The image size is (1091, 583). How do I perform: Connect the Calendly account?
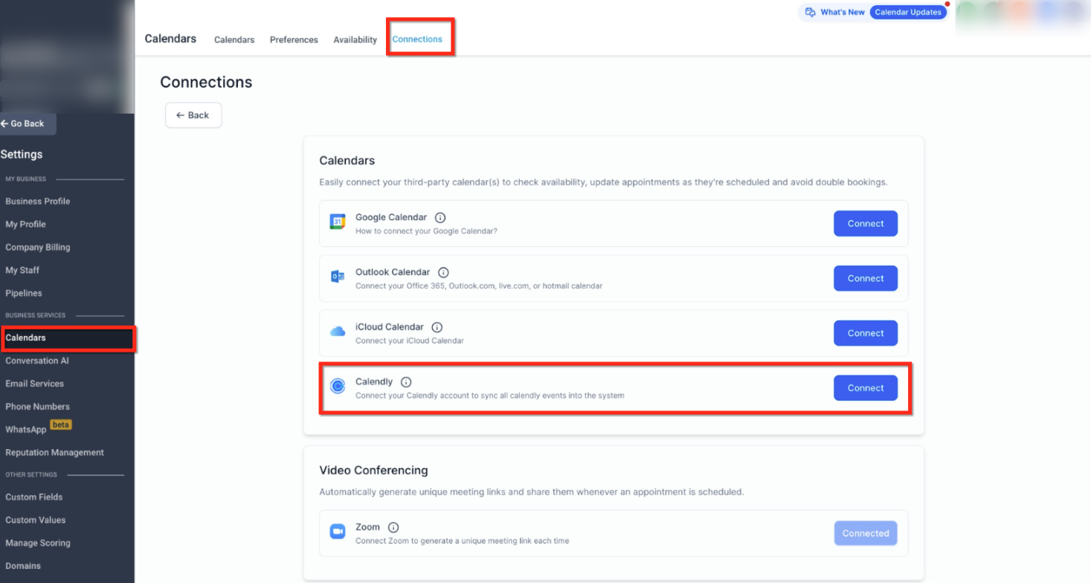(866, 388)
